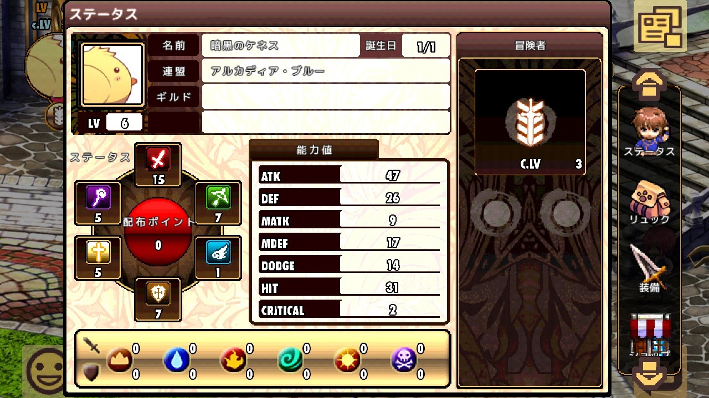
Task: Tap the red 配布ポイント orb
Action: 158,232
